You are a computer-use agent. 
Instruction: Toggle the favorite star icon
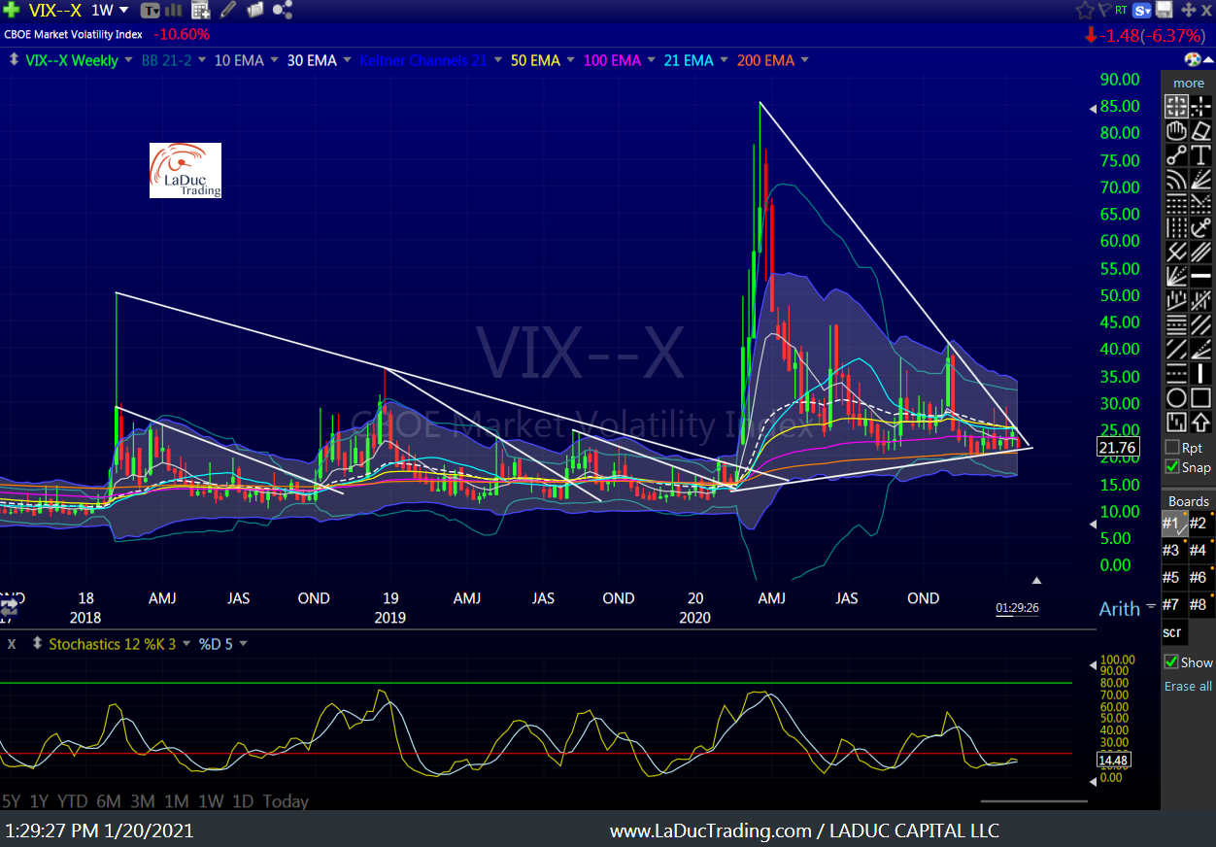click(x=1085, y=11)
